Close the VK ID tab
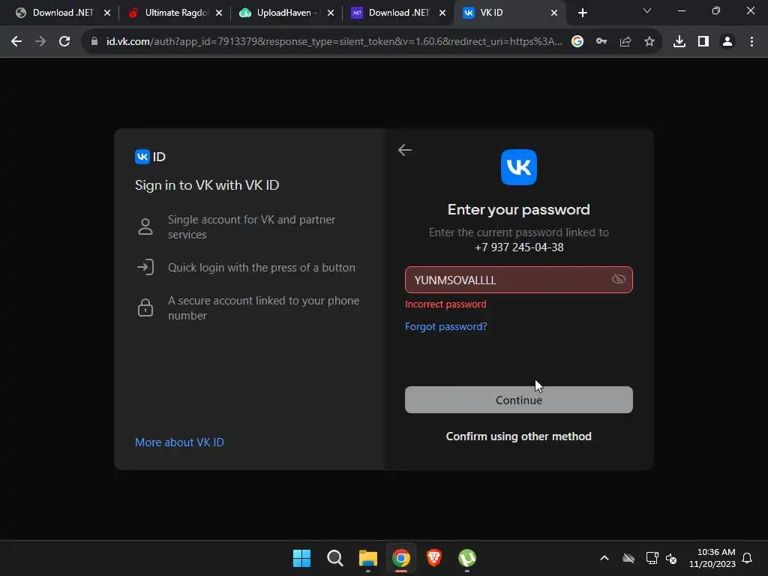768x576 pixels. coord(554,13)
